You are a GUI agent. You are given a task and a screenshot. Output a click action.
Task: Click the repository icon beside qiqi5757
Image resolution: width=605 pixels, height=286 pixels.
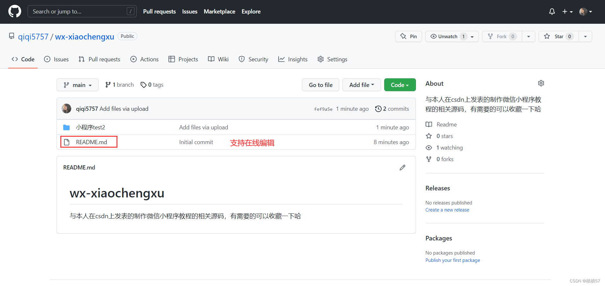click(12, 36)
